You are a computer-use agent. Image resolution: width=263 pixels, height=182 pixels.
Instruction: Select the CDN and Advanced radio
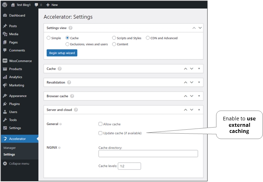147,38
